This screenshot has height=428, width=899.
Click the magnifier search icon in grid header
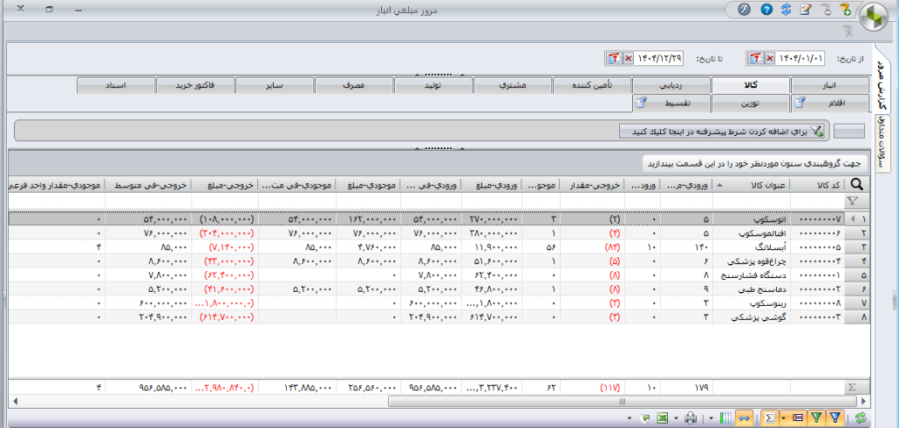859,184
